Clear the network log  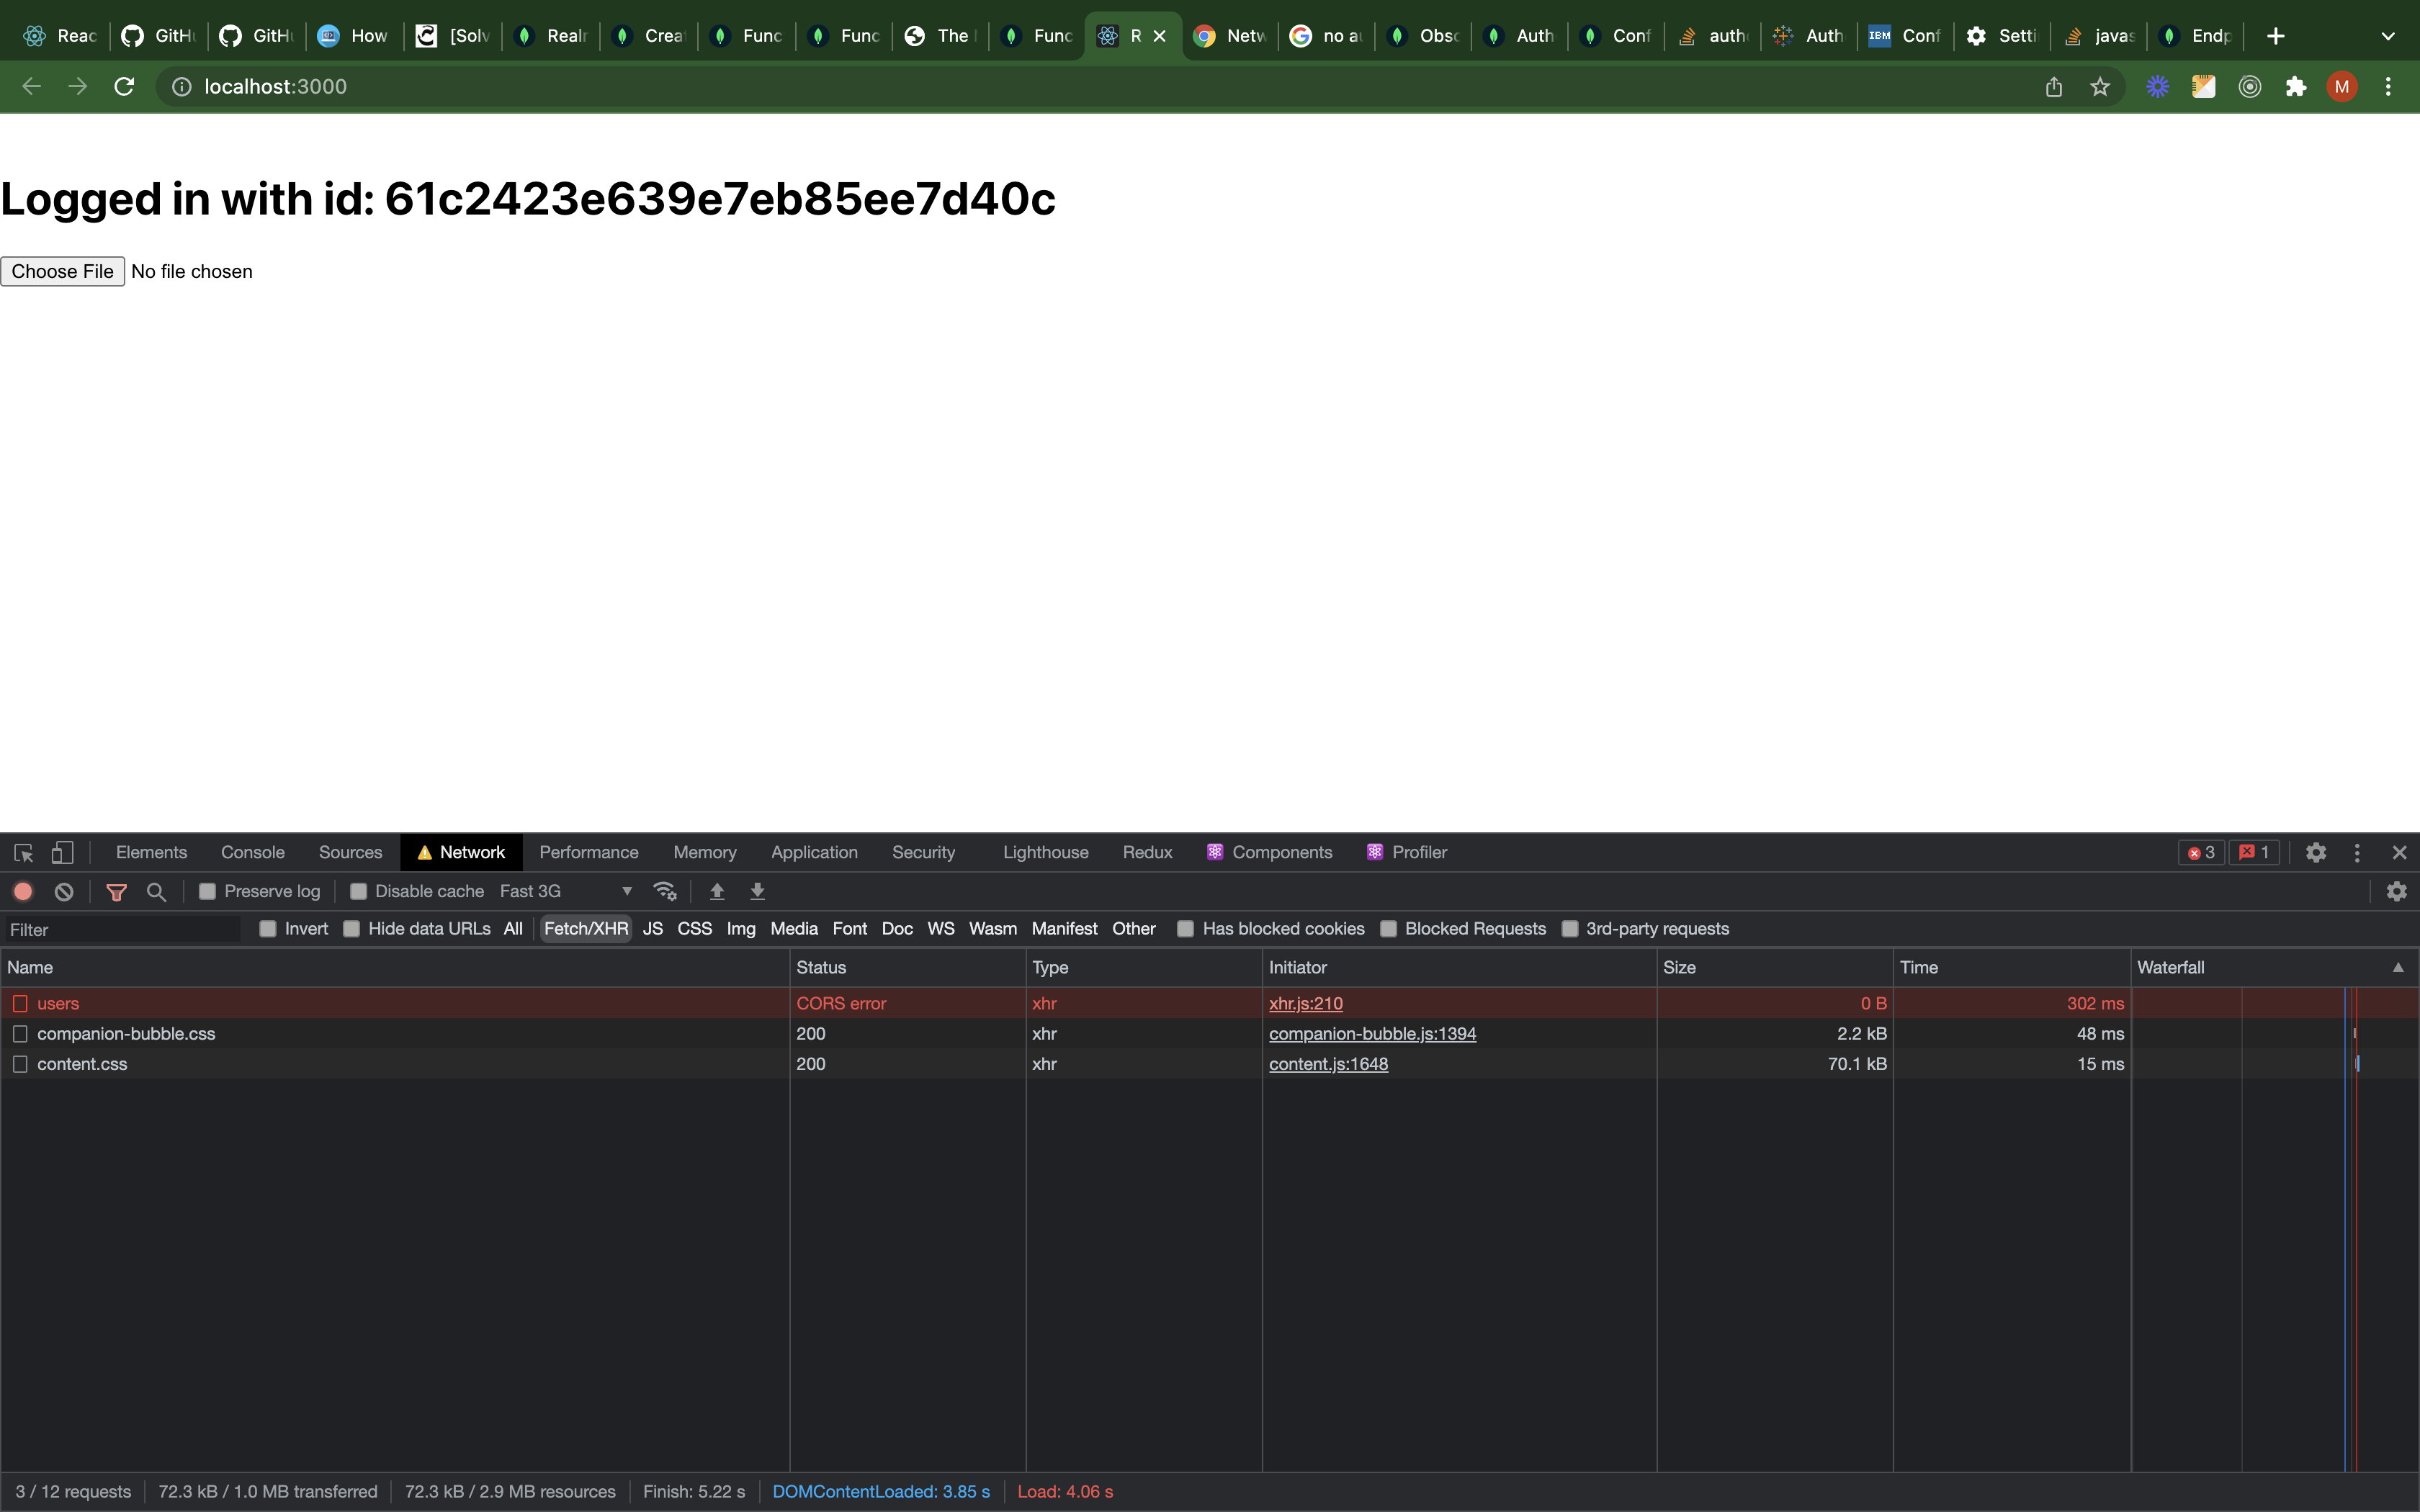pyautogui.click(x=64, y=891)
